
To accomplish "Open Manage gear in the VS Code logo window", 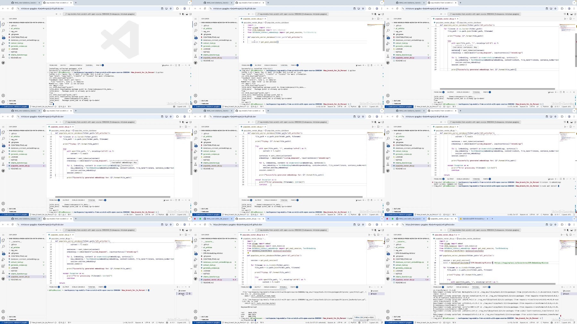I will click(x=3, y=102).
